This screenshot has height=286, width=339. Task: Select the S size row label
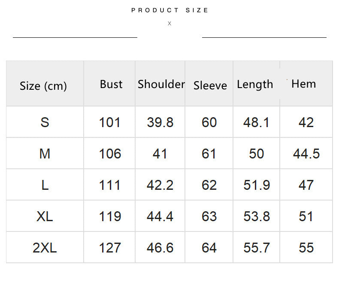point(45,122)
